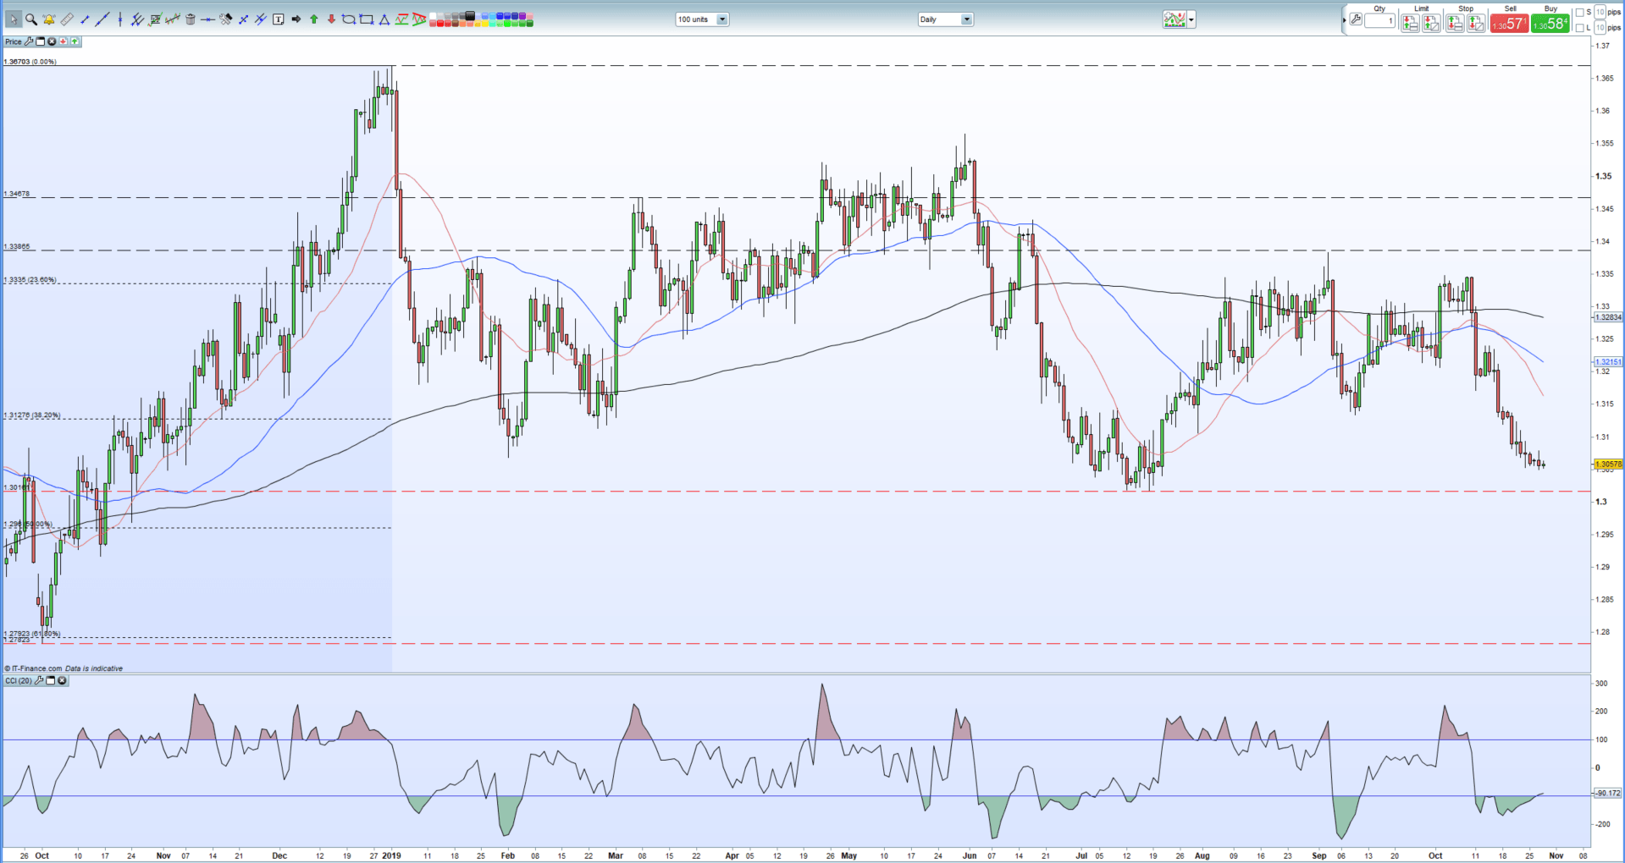The height and width of the screenshot is (863, 1625).
Task: Remove the CCI (20) indicator panel
Action: click(62, 680)
